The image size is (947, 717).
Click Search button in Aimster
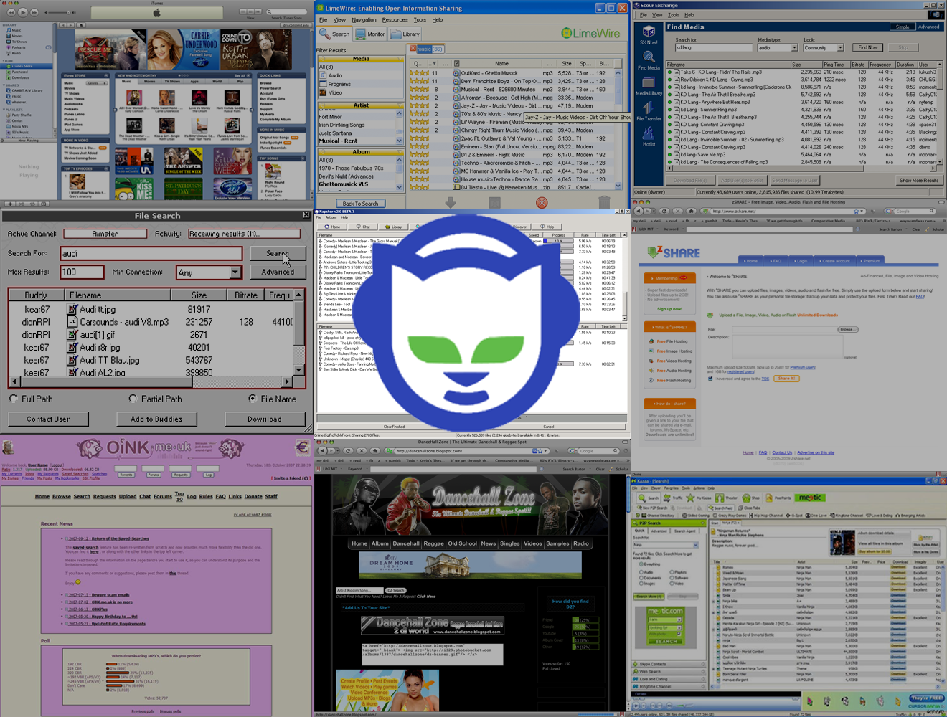278,254
